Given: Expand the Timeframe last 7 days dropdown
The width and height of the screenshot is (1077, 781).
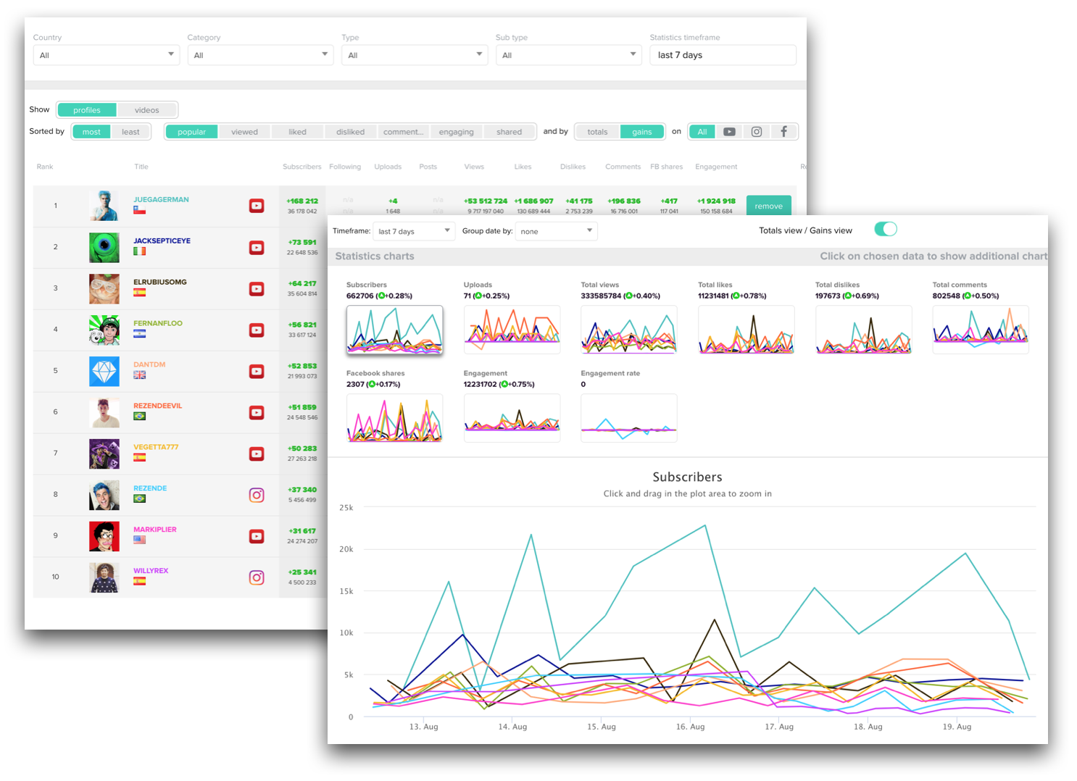Looking at the screenshot, I should (x=414, y=231).
